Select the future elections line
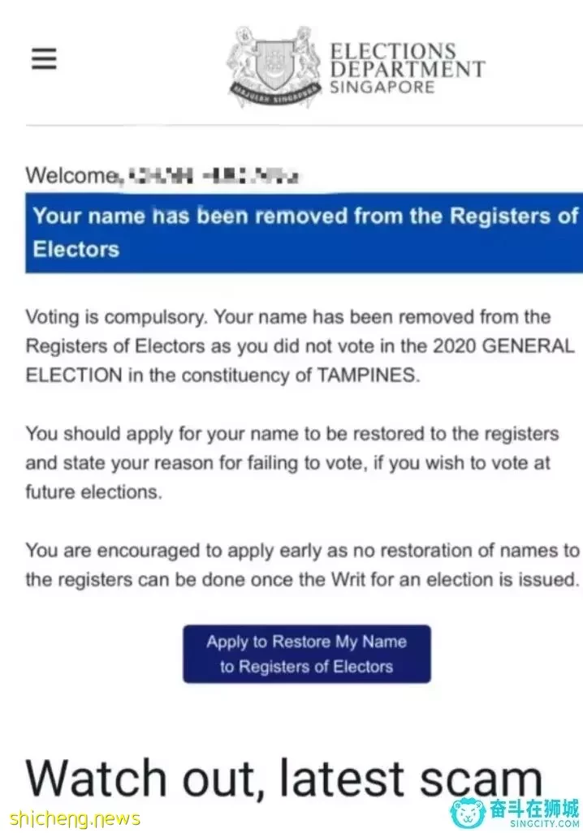 (x=93, y=492)
